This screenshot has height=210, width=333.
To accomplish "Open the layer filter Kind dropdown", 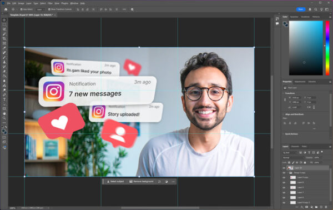I will 290,152.
